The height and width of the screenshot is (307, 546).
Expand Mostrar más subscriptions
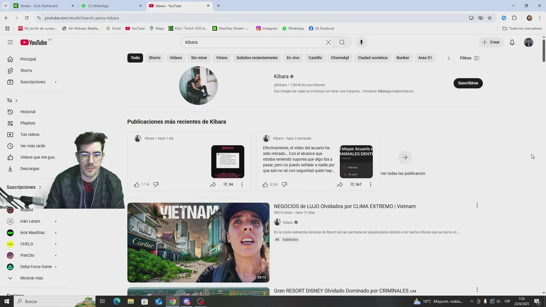point(32,278)
